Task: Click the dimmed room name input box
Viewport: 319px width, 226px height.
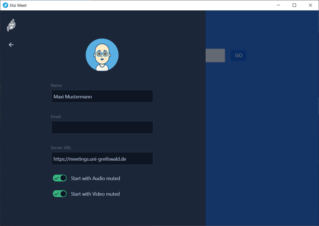Action: 215,55
